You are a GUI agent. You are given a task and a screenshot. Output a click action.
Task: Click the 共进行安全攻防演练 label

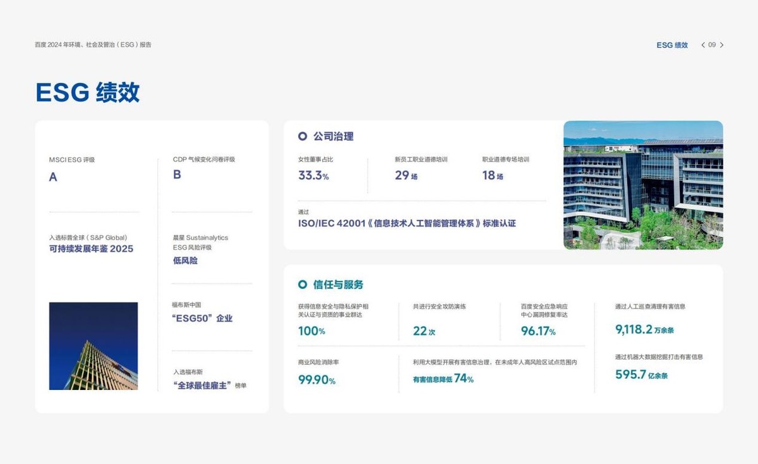[440, 307]
